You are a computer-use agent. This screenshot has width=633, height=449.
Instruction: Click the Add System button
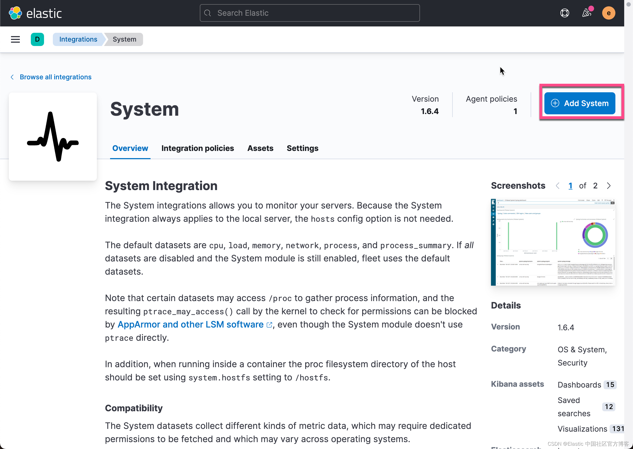click(579, 103)
